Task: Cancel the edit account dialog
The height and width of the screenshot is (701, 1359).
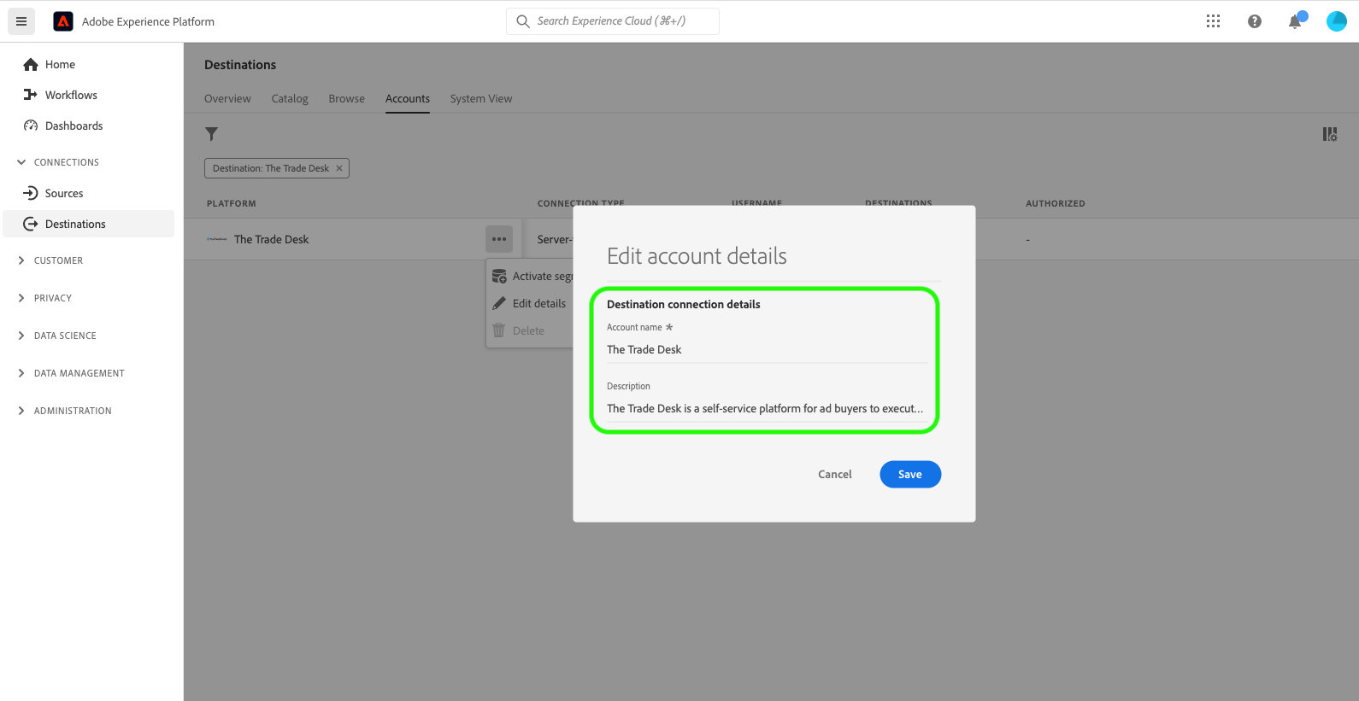Action: tap(835, 475)
